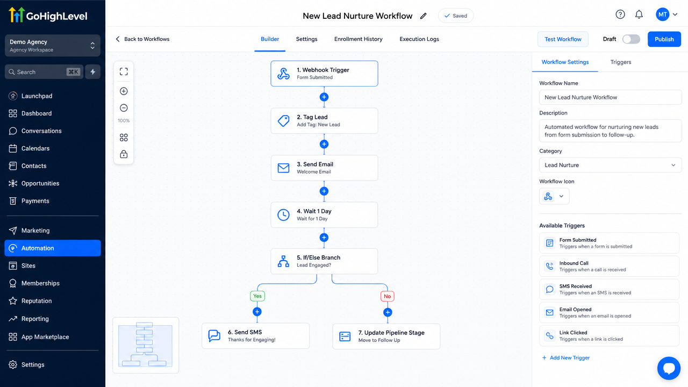Add step under the Yes branch
The image size is (688, 387).
point(257,312)
